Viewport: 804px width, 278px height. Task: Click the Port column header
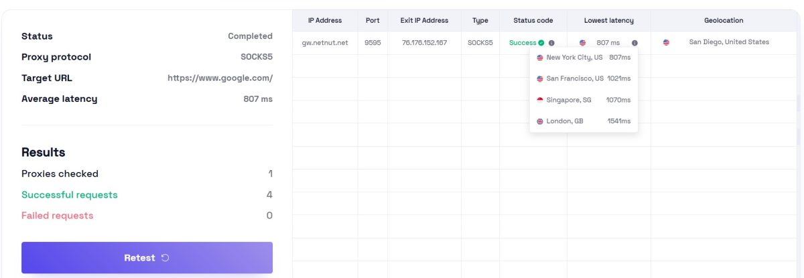click(x=373, y=21)
